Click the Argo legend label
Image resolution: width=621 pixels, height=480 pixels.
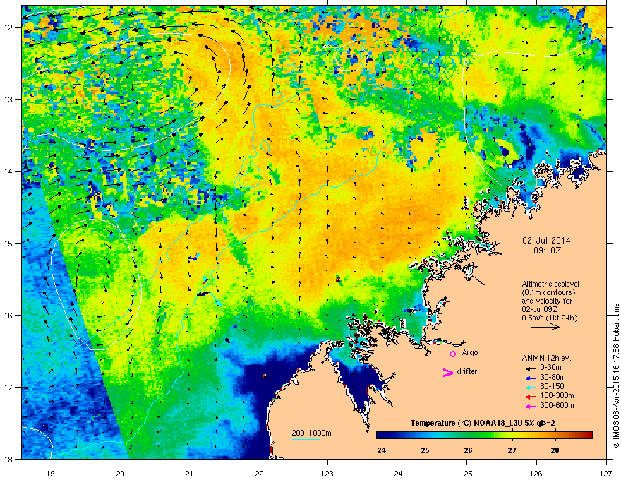coord(470,352)
